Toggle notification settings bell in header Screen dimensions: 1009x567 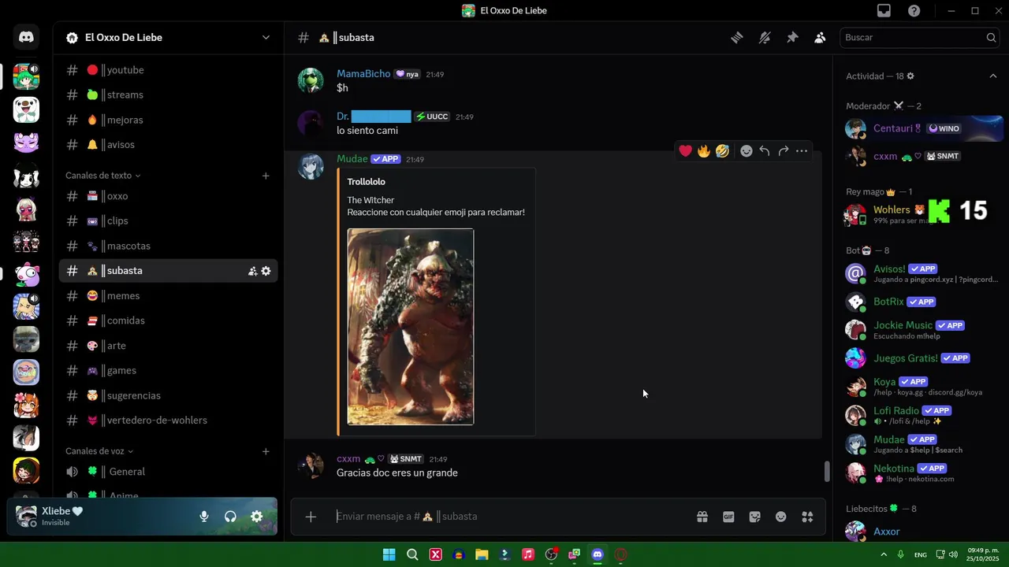pos(765,38)
